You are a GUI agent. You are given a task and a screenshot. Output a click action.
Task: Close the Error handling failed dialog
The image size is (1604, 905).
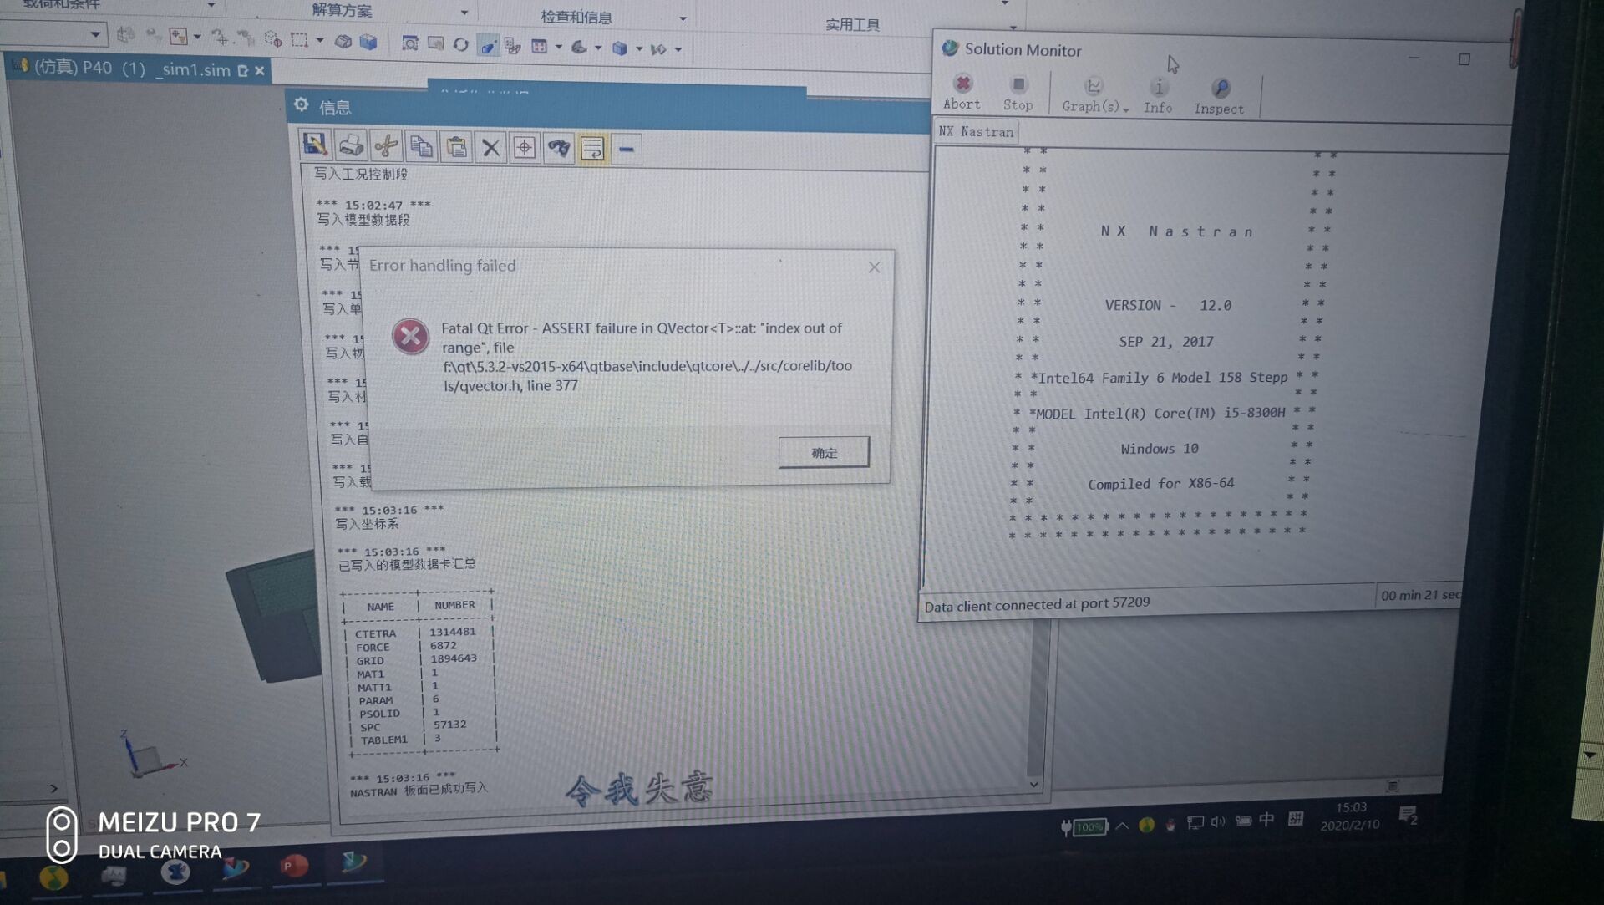tap(874, 267)
